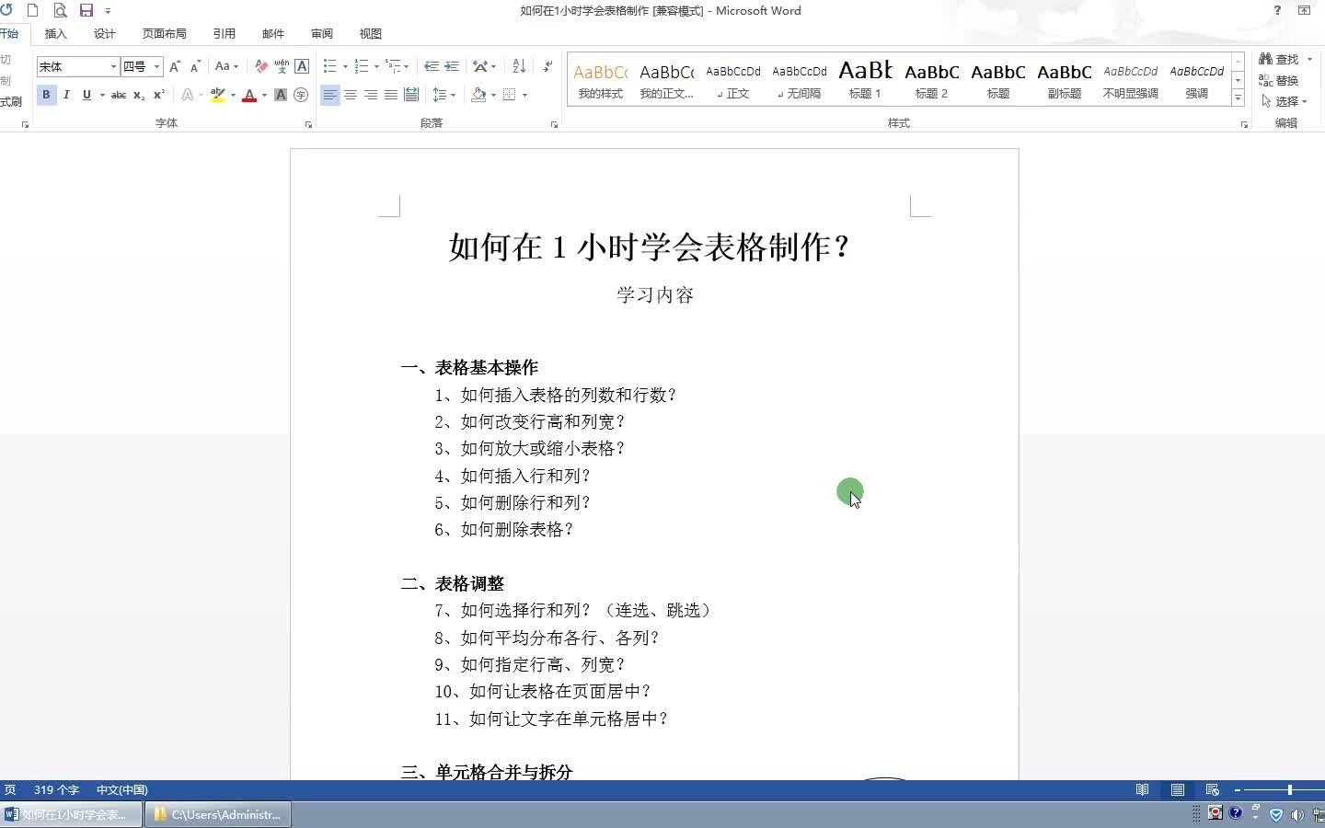
Task: Toggle Italic formatting
Action: [x=66, y=95]
